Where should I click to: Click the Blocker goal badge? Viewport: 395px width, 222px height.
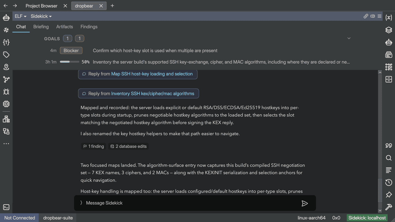[71, 51]
